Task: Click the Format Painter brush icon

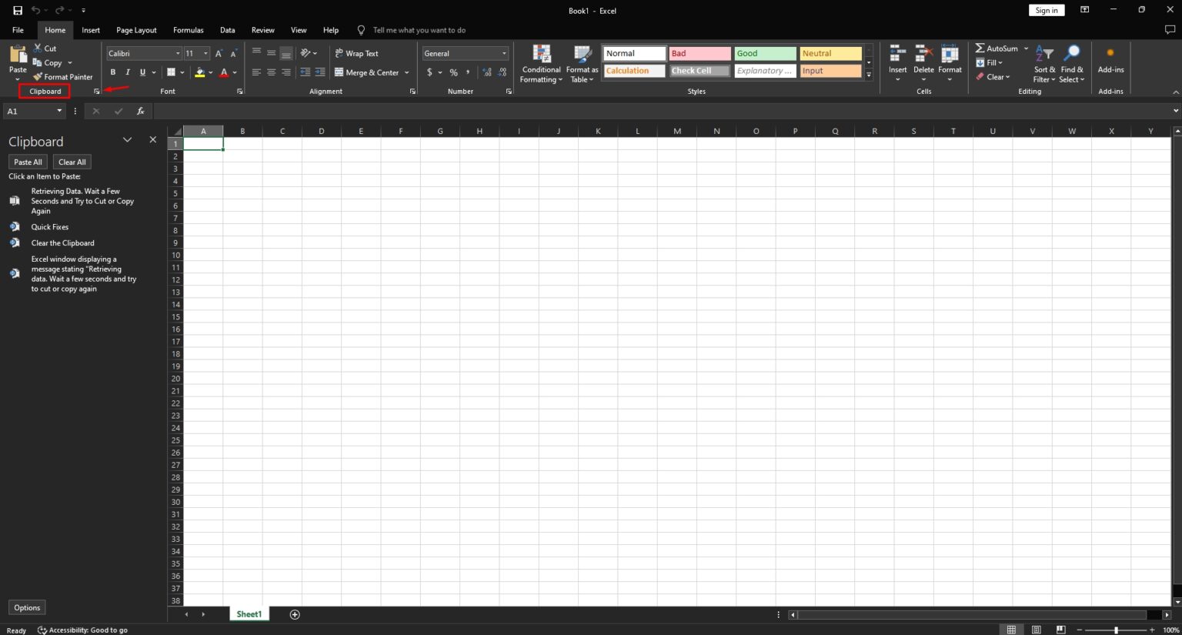Action: [37, 77]
